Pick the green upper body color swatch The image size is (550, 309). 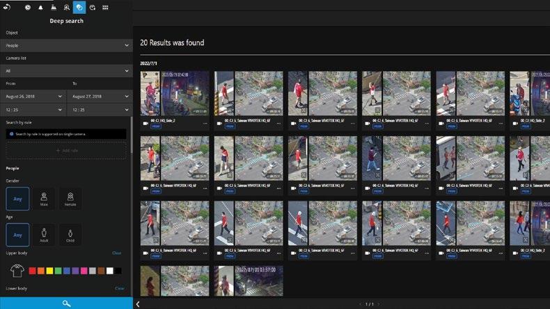pos(58,271)
